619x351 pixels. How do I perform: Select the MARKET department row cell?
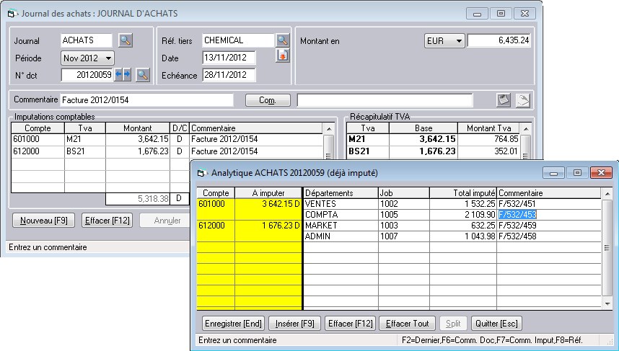click(340, 226)
